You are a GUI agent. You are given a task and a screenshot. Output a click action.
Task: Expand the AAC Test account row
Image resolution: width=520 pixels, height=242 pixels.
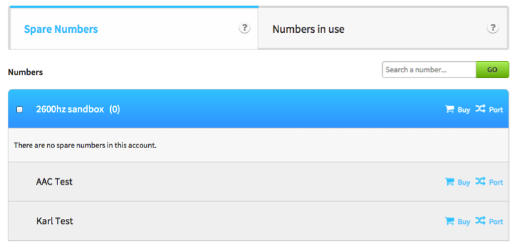click(x=258, y=181)
